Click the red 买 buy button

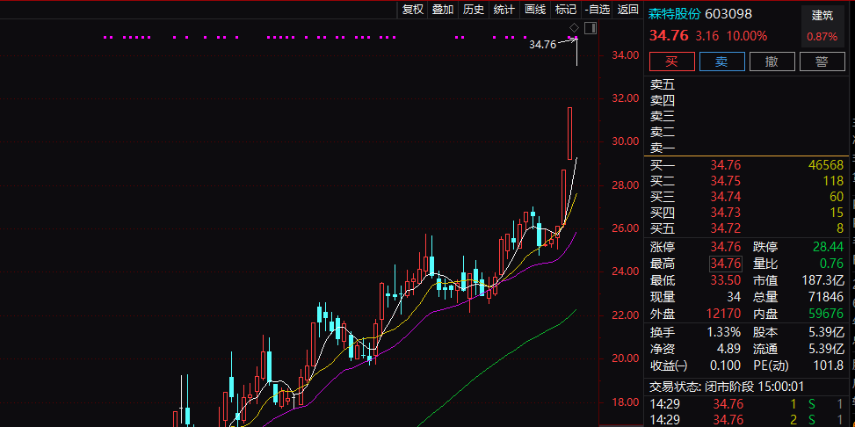coord(671,62)
